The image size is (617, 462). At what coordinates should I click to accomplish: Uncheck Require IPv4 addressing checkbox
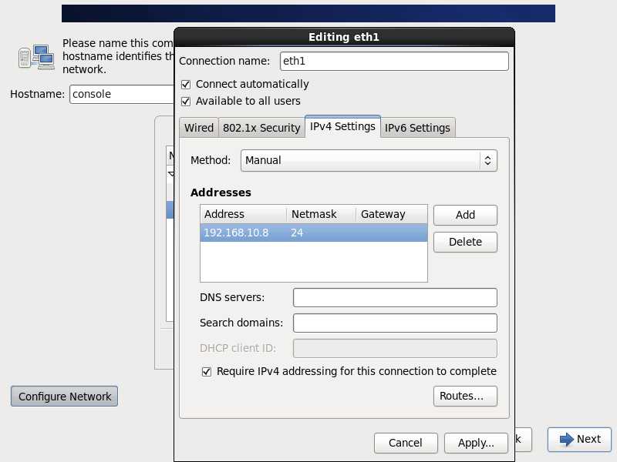point(207,372)
